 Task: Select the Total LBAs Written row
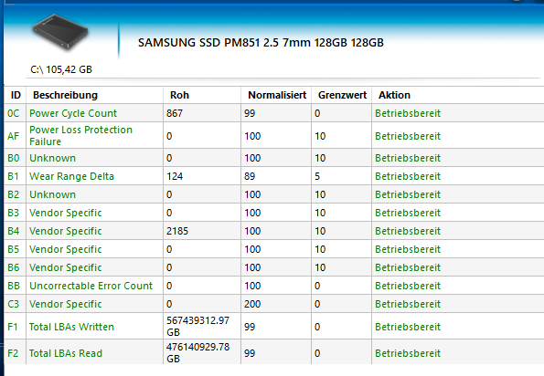pos(274,327)
